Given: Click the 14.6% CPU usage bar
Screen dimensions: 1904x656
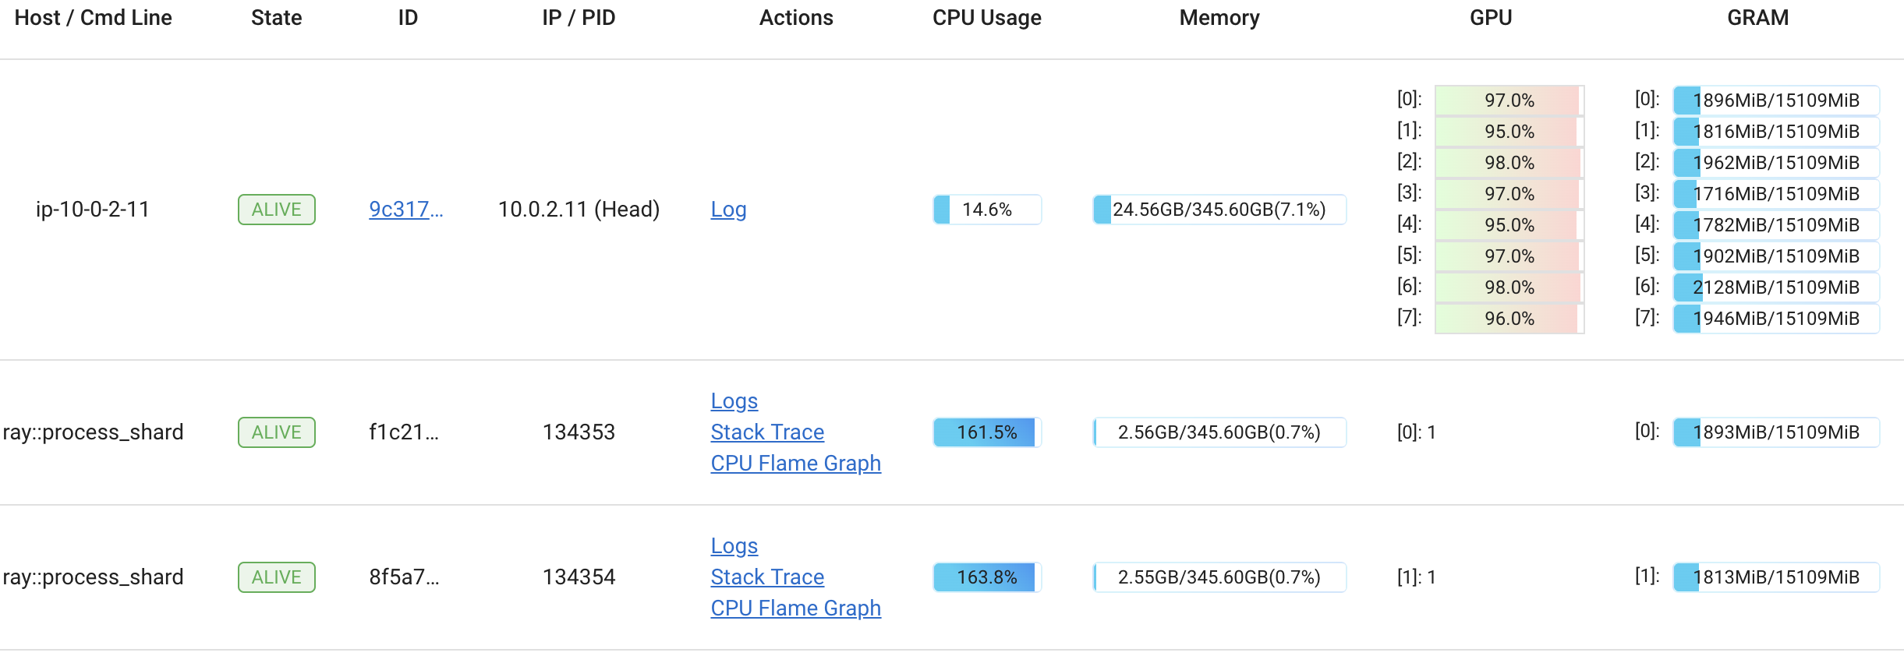Looking at the screenshot, I should coord(986,210).
